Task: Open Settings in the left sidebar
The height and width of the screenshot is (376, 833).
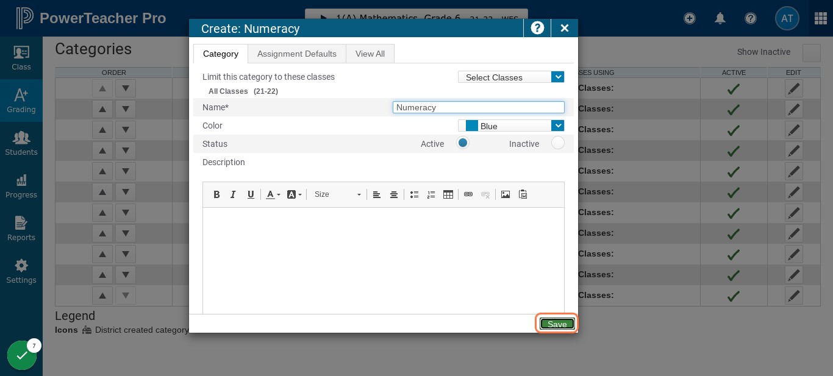Action: 21,271
